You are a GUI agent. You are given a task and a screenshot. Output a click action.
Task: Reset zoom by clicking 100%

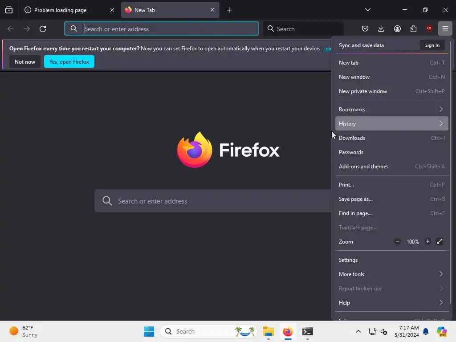pyautogui.click(x=413, y=242)
